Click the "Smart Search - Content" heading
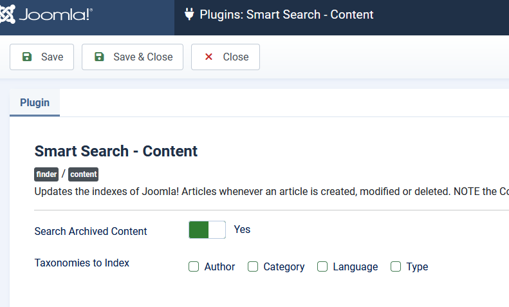Viewport: 509px width, 307px height. (x=116, y=151)
